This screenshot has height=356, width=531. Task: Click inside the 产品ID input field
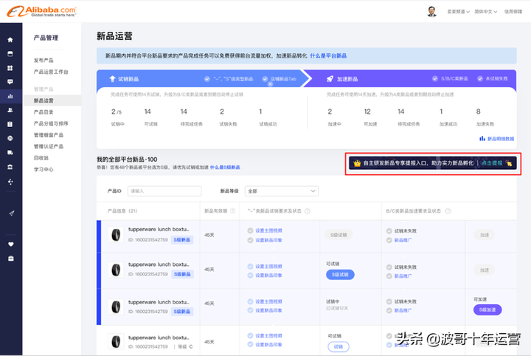point(164,191)
